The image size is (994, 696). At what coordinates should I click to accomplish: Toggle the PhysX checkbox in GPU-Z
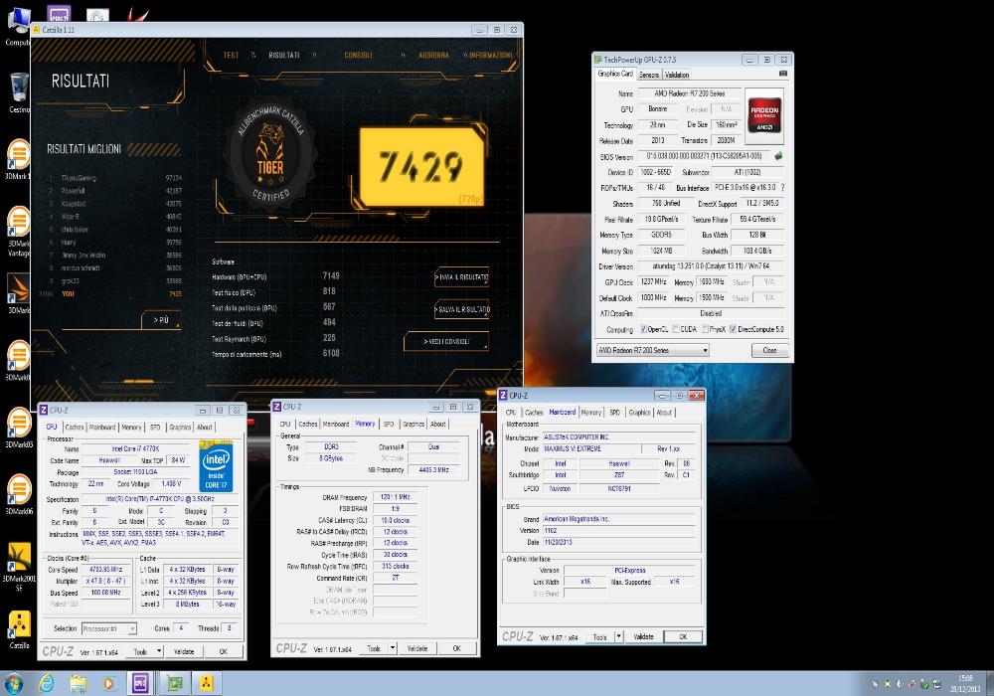[x=705, y=330]
